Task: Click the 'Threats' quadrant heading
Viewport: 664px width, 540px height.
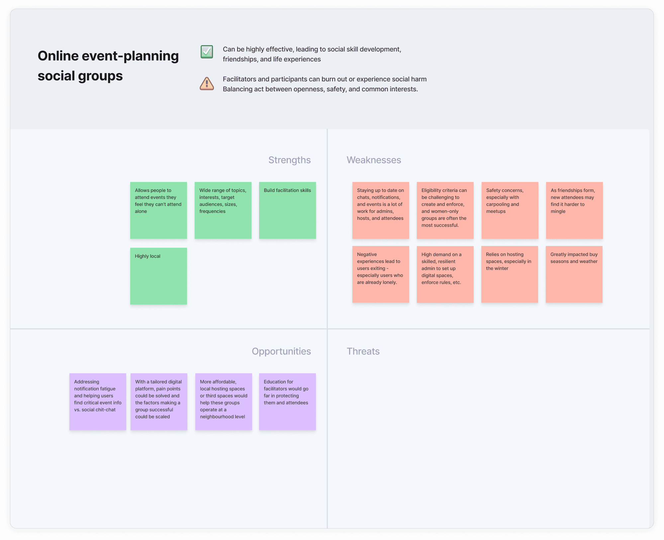Action: (x=363, y=351)
